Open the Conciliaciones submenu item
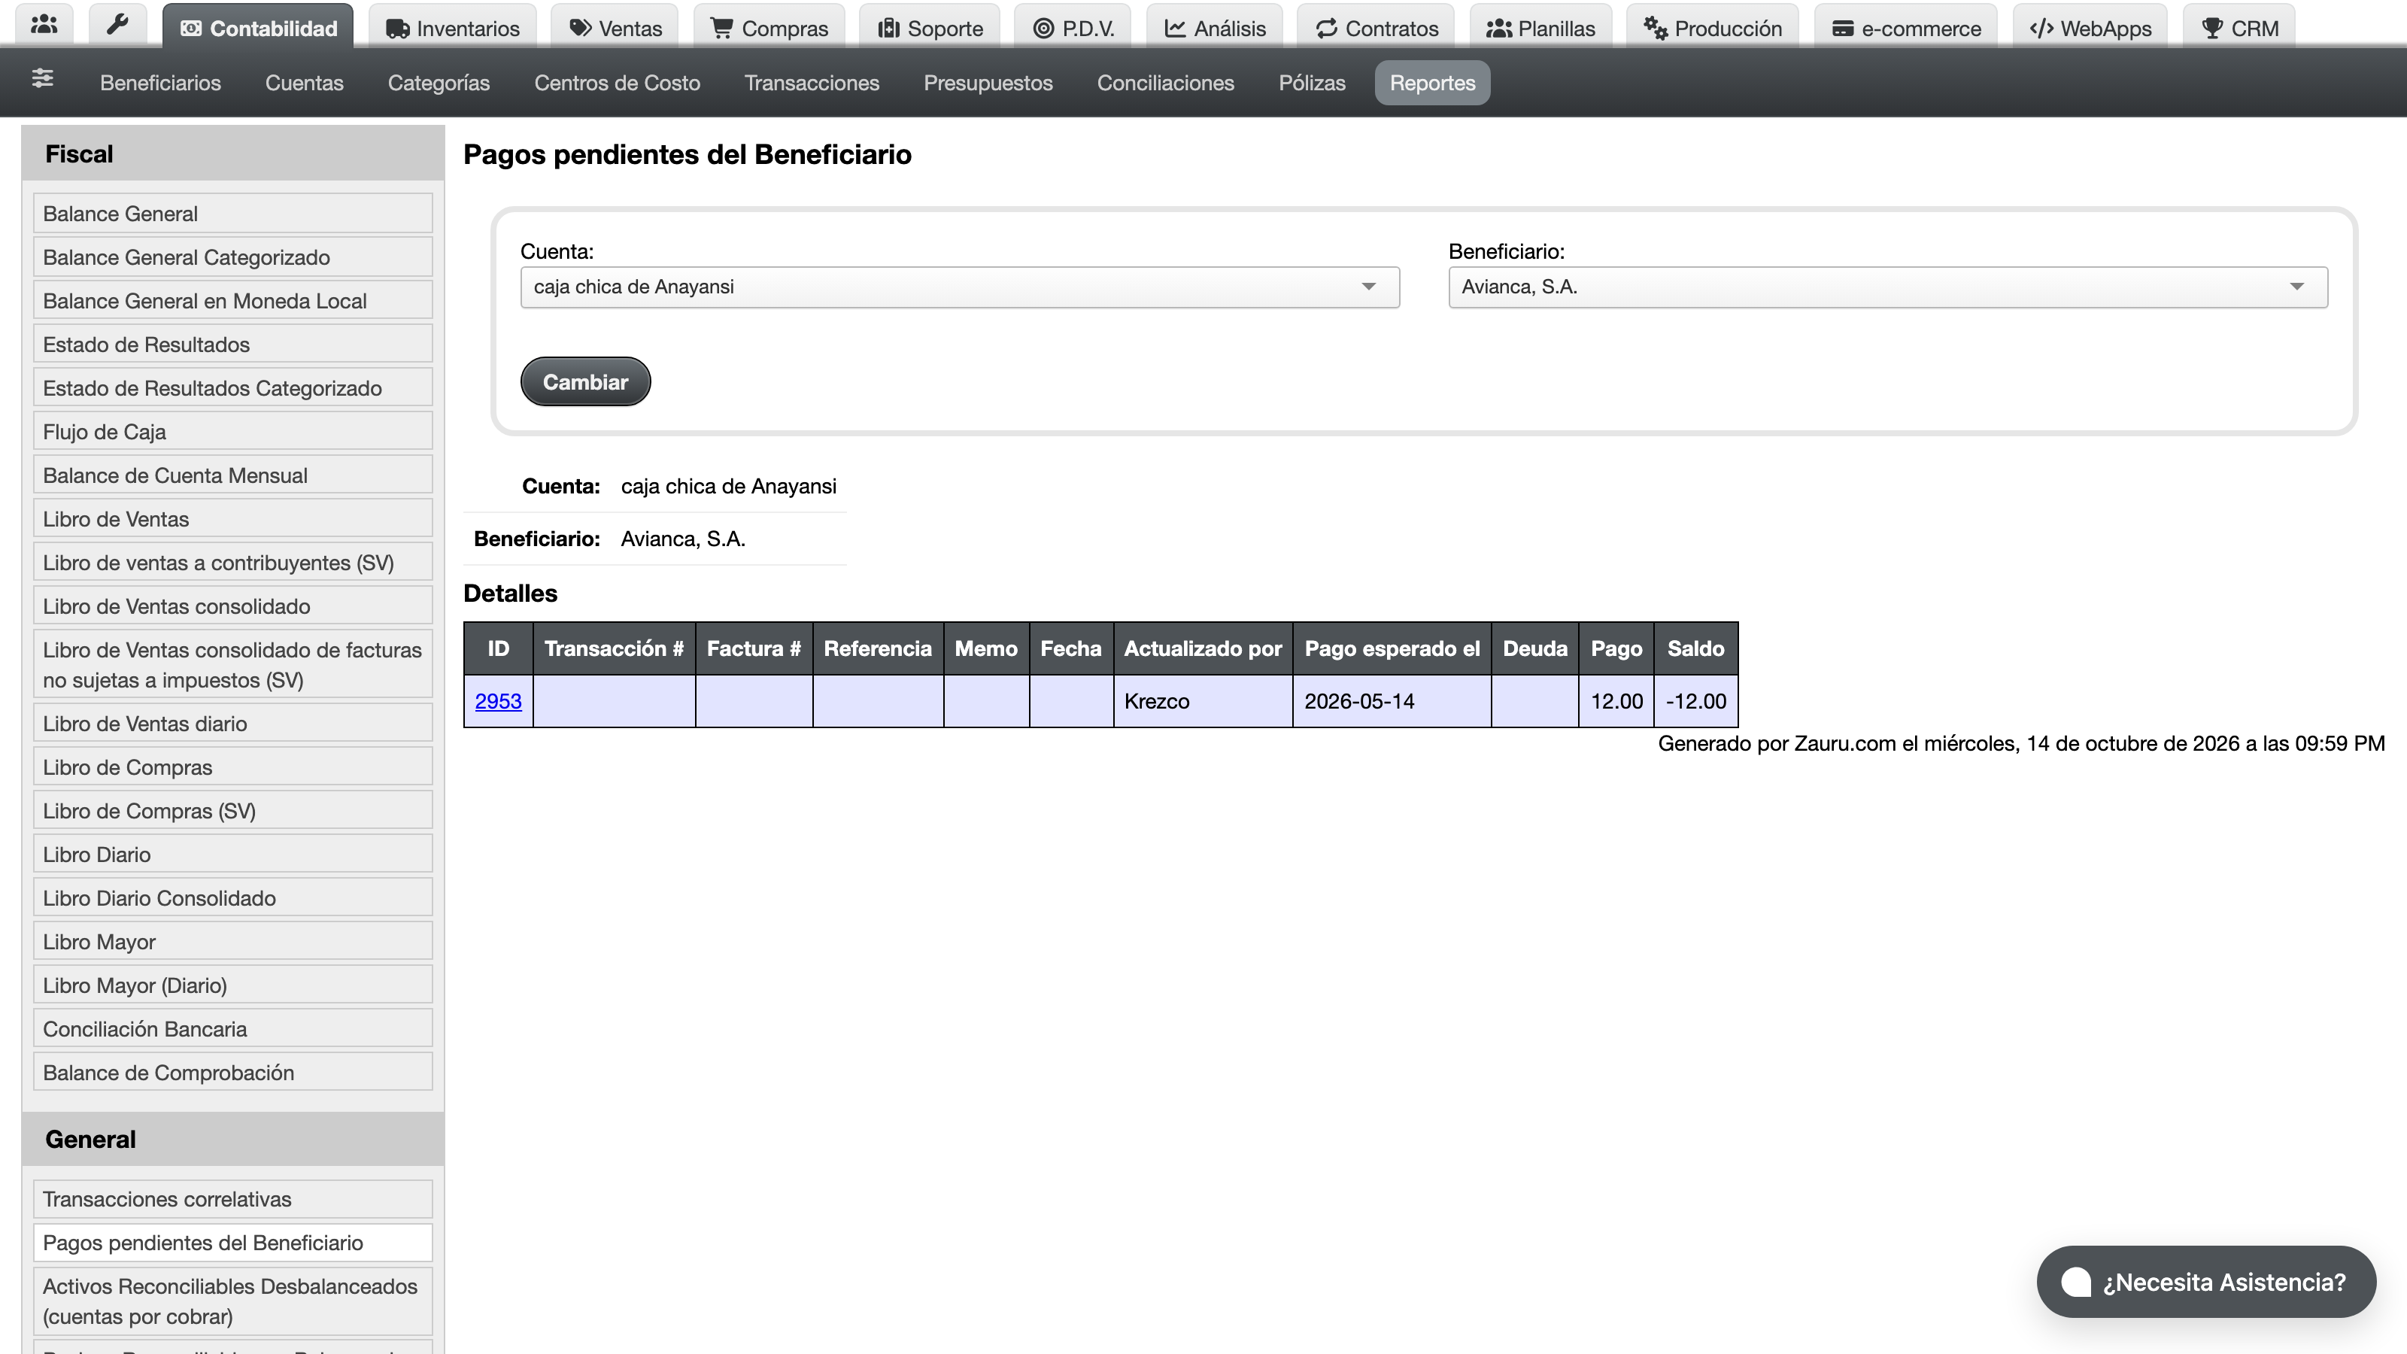Screen dimensions: 2407x1354 click(1165, 82)
